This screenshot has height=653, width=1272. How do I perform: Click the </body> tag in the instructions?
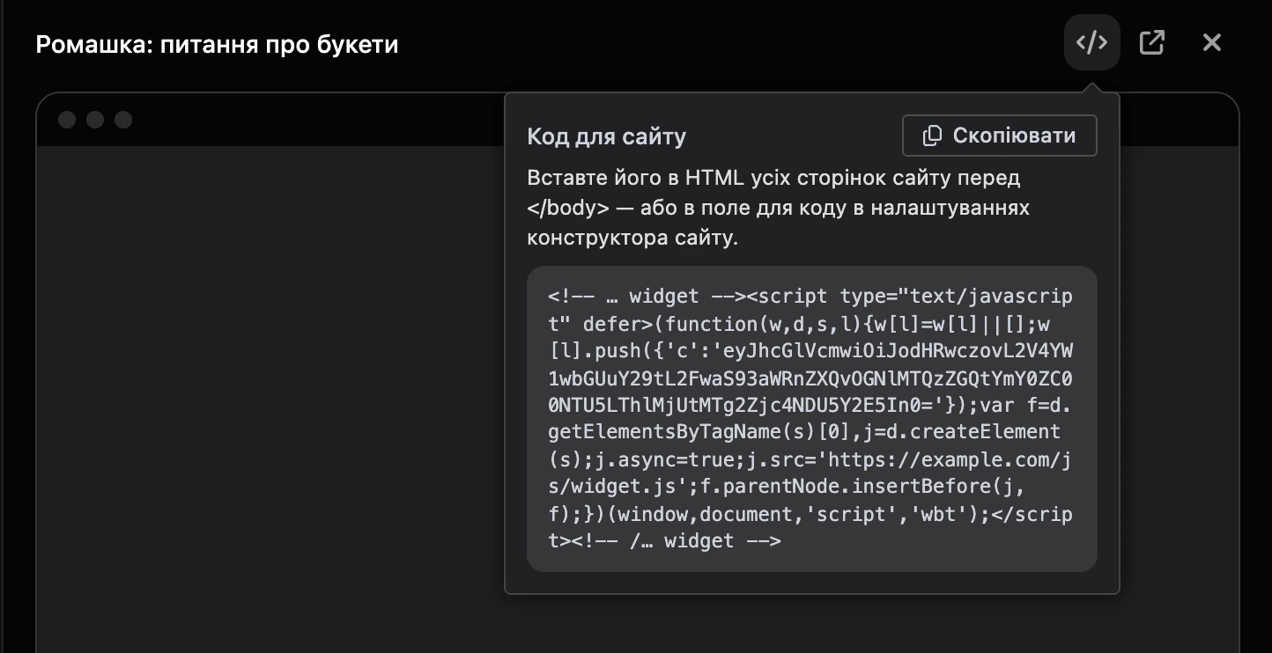click(x=568, y=209)
